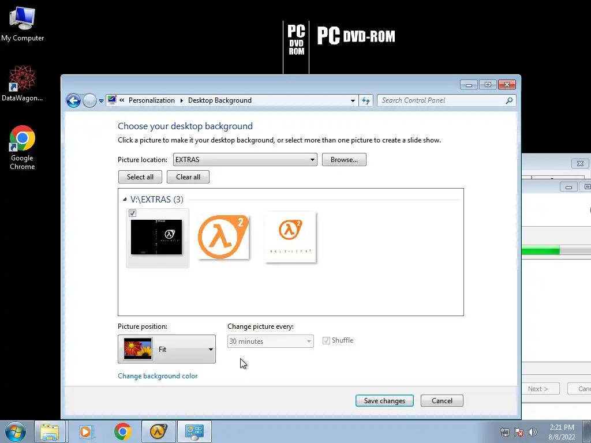Click Clear all button
Viewport: 591px width, 443px height.
click(x=188, y=177)
